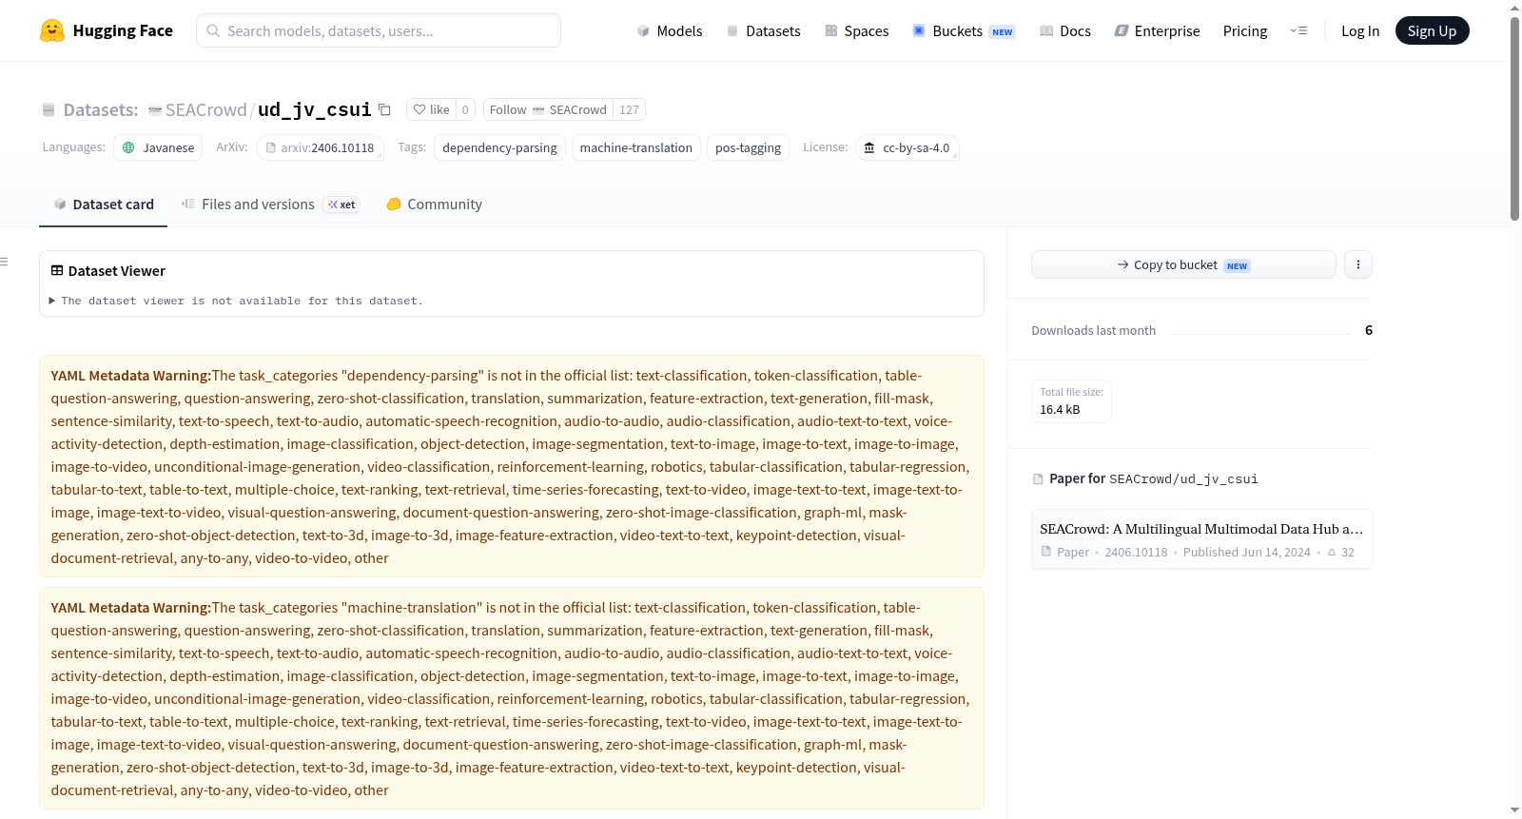The height and width of the screenshot is (819, 1522).
Task: Click the Follow SEACrowd button
Action: (x=548, y=109)
